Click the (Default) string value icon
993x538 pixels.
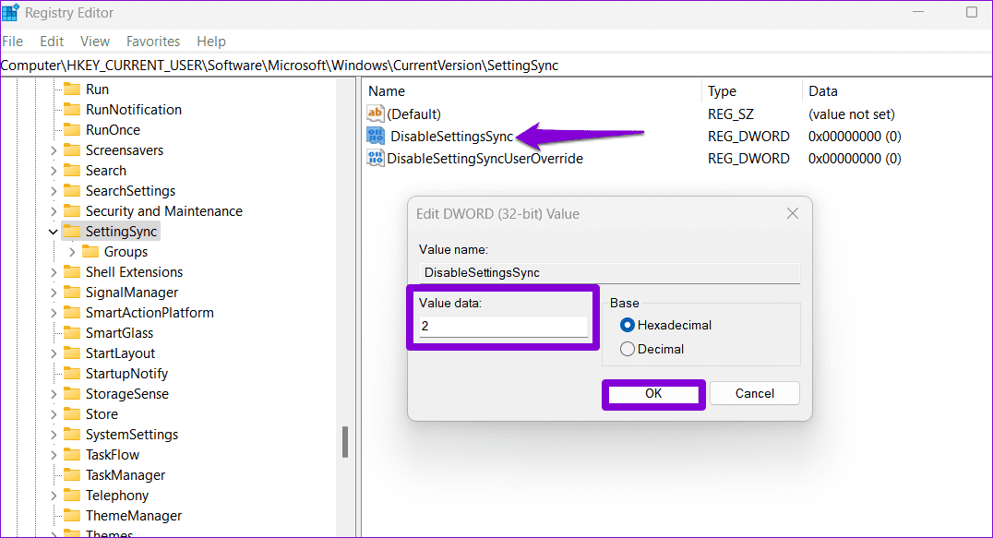(x=376, y=114)
